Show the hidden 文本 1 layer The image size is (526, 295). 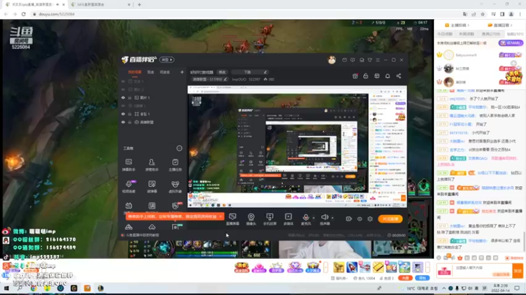point(123,81)
